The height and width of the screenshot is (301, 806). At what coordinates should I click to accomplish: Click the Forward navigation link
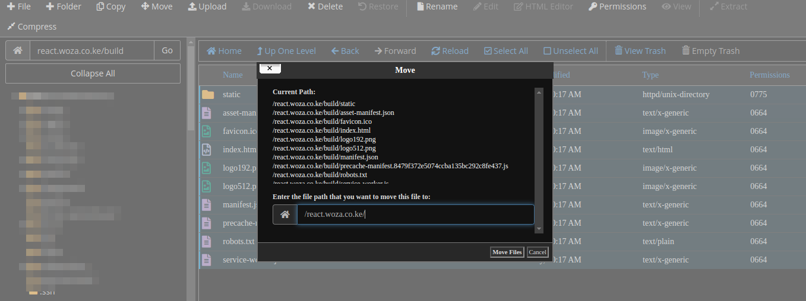tap(395, 51)
